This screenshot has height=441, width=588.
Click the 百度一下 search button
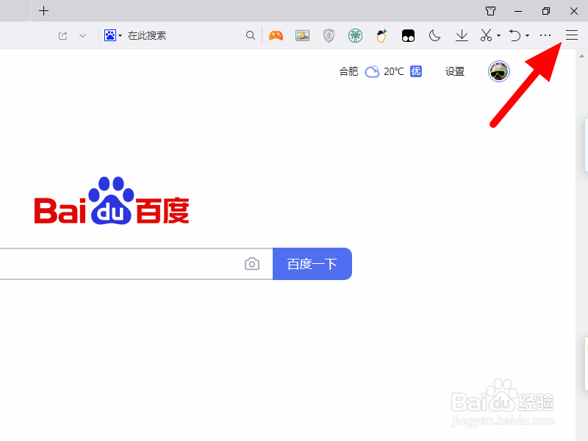point(312,264)
